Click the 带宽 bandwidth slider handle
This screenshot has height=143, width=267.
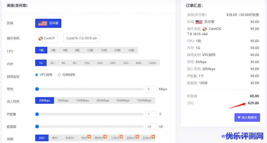click(x=37, y=89)
